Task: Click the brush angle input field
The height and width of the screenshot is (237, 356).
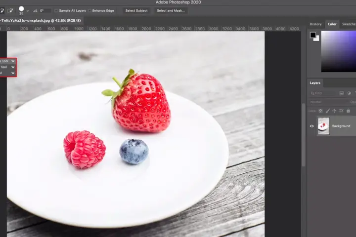Action: [x=45, y=11]
